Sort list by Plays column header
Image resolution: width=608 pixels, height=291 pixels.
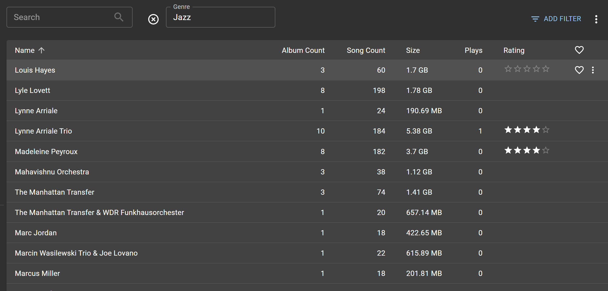pos(473,50)
